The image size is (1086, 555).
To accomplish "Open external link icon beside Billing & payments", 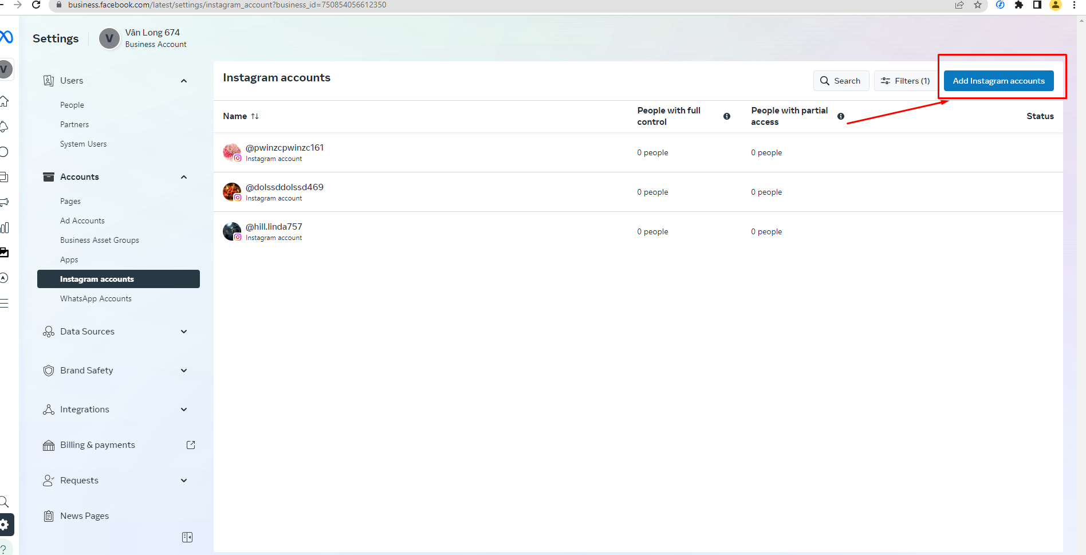I will tap(191, 445).
